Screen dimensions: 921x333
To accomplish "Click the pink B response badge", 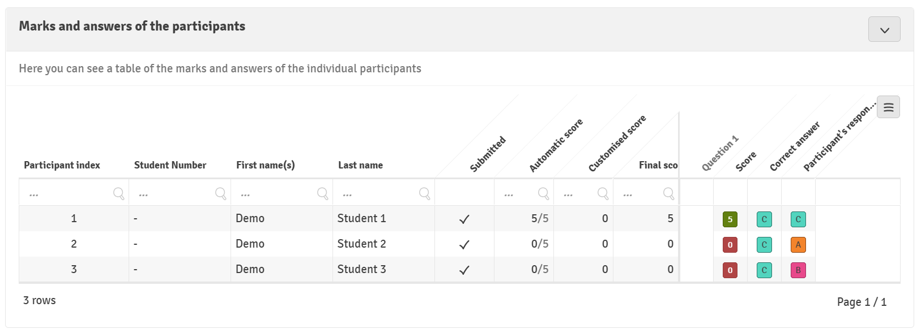I will pos(798,270).
